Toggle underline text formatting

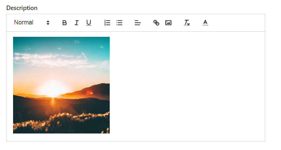88,23
